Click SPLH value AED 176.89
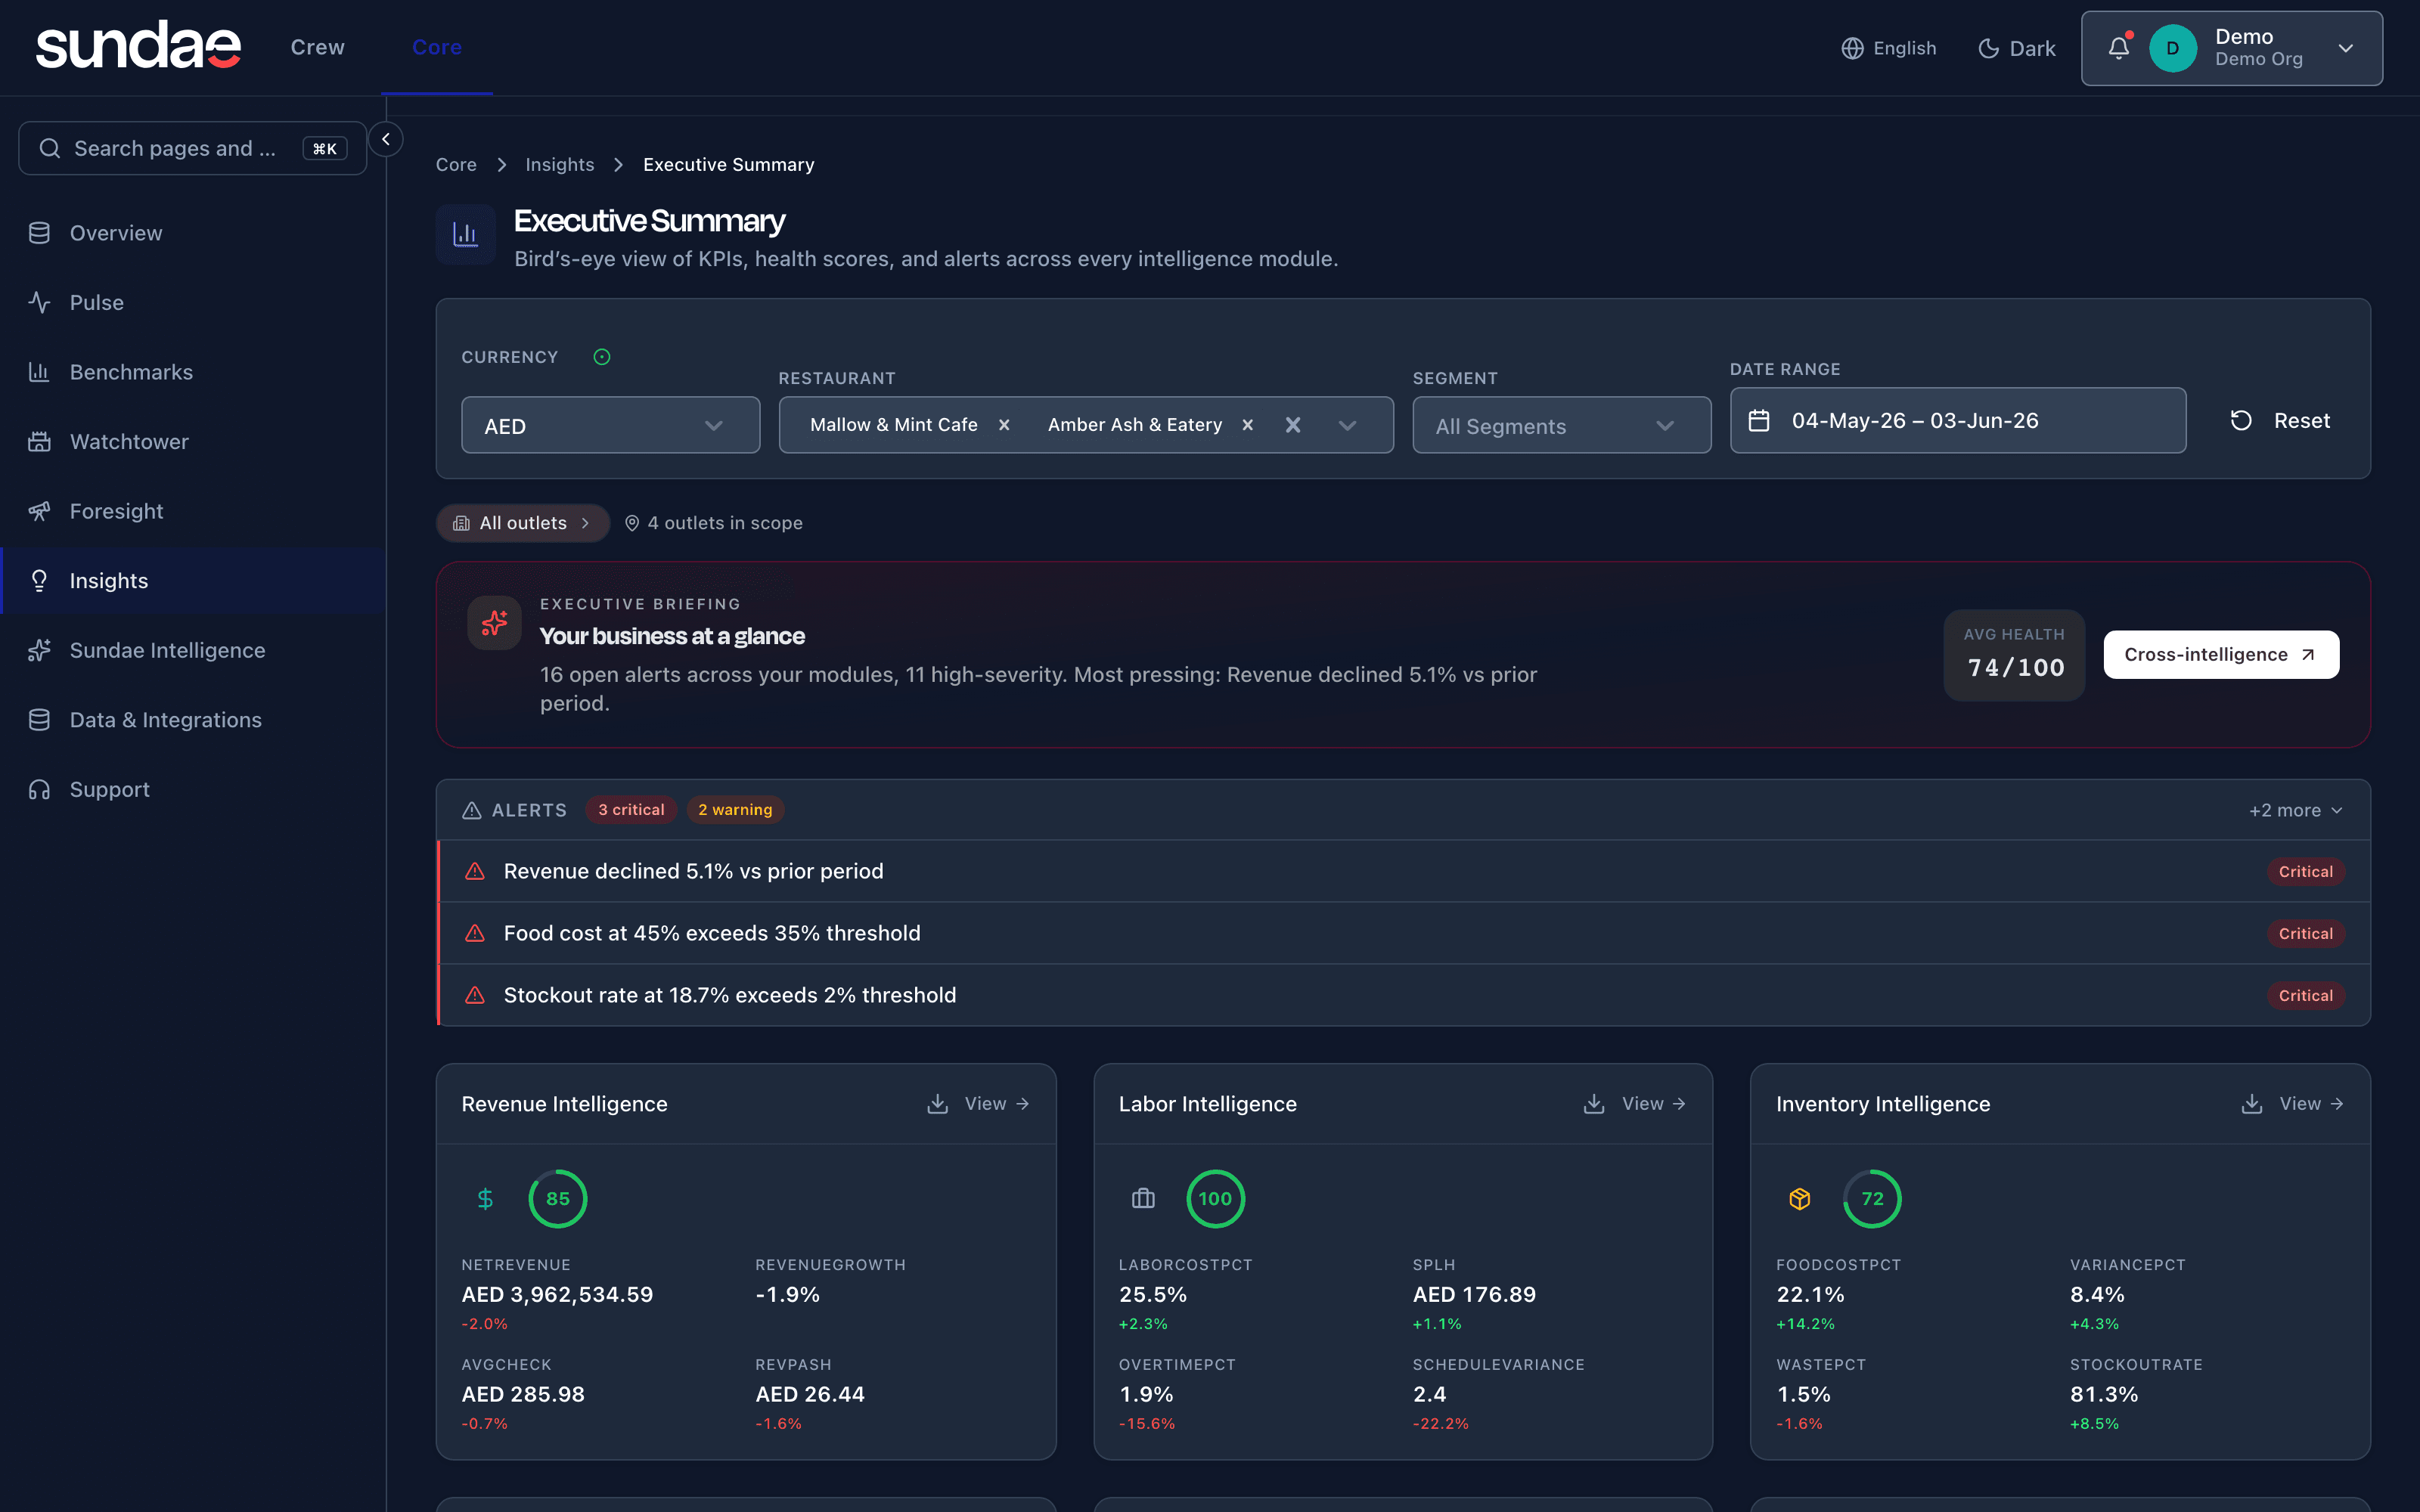This screenshot has height=1512, width=2420. tap(1474, 1295)
